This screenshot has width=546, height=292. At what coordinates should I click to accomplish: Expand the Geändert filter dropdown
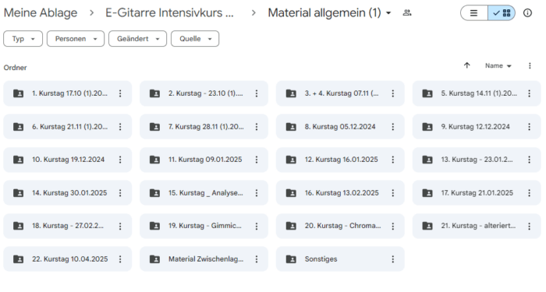137,39
